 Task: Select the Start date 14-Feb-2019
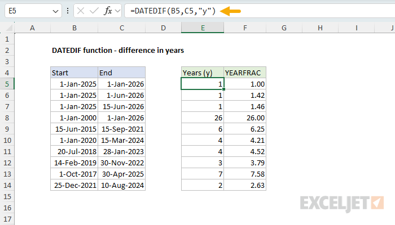point(74,163)
